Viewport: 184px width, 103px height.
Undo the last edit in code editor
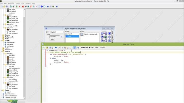[56, 47]
